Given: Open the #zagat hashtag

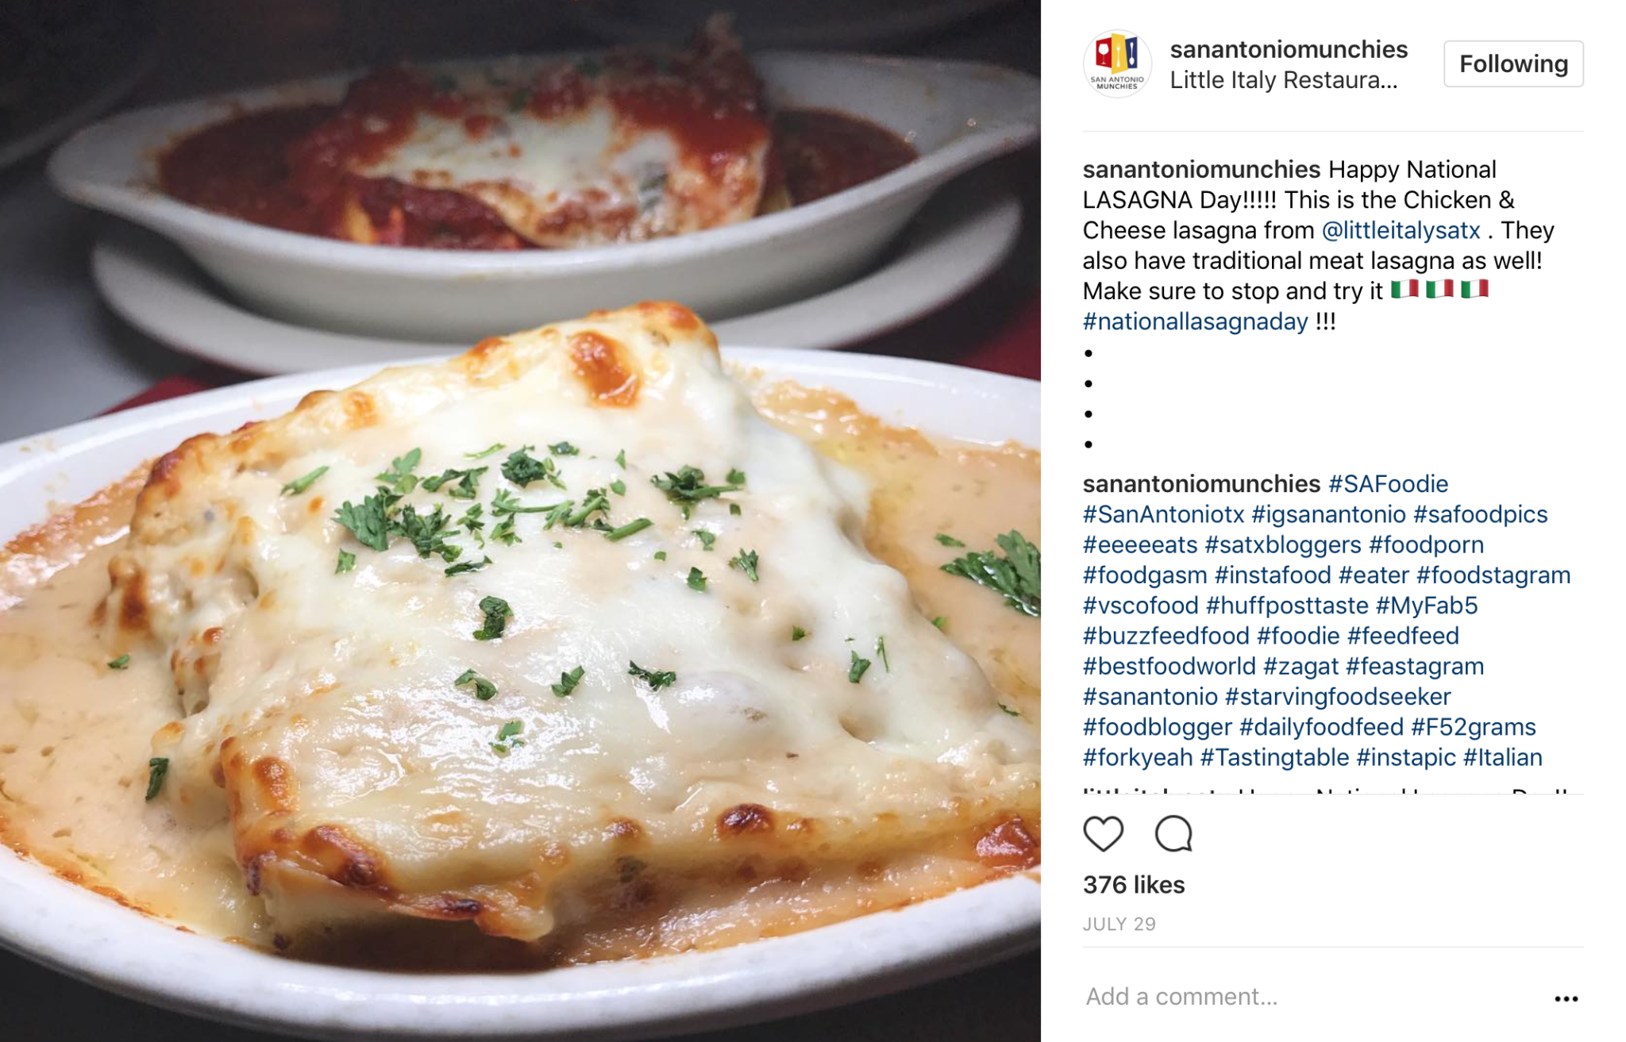Looking at the screenshot, I should click(x=1300, y=666).
